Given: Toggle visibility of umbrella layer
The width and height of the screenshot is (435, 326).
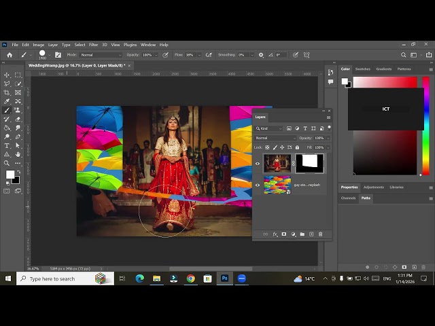Looking at the screenshot, I should tap(258, 185).
